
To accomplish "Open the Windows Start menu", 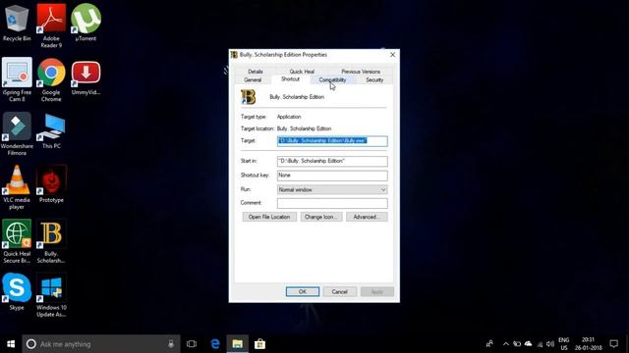I will tap(11, 344).
